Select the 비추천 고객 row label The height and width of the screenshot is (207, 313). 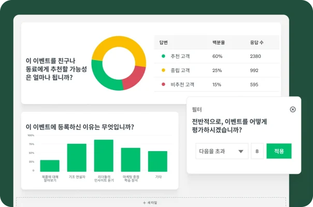click(182, 84)
